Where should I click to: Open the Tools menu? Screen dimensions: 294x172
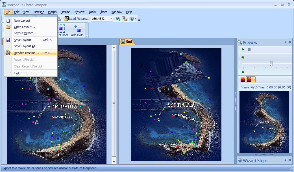[x=92, y=12]
